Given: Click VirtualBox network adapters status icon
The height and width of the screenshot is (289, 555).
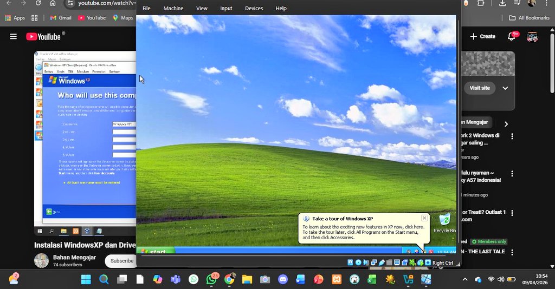Looking at the screenshot, I should (374, 262).
